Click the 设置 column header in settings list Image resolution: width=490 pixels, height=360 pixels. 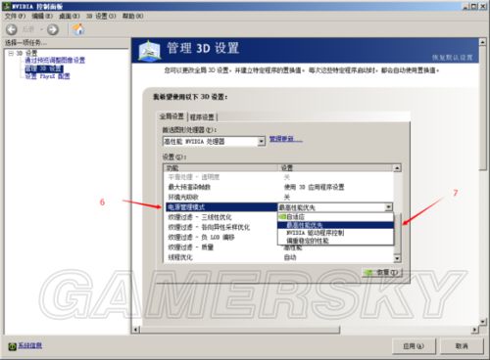click(335, 168)
